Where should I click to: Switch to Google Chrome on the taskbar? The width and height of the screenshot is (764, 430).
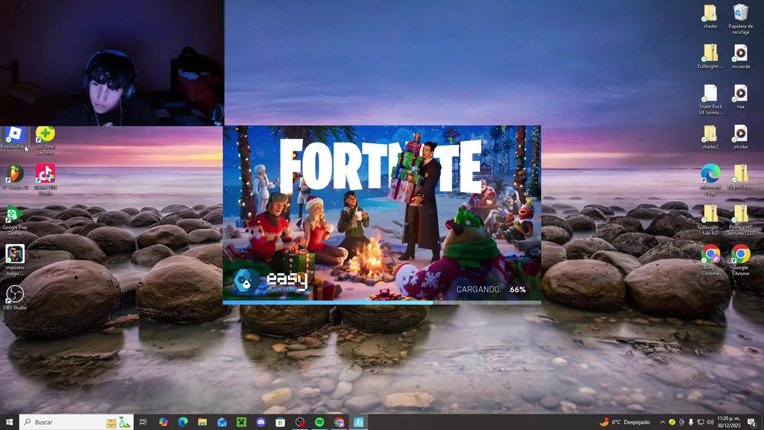(x=339, y=422)
